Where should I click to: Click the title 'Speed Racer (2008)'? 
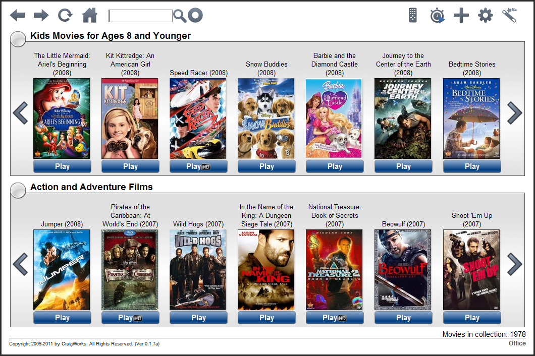click(x=198, y=73)
